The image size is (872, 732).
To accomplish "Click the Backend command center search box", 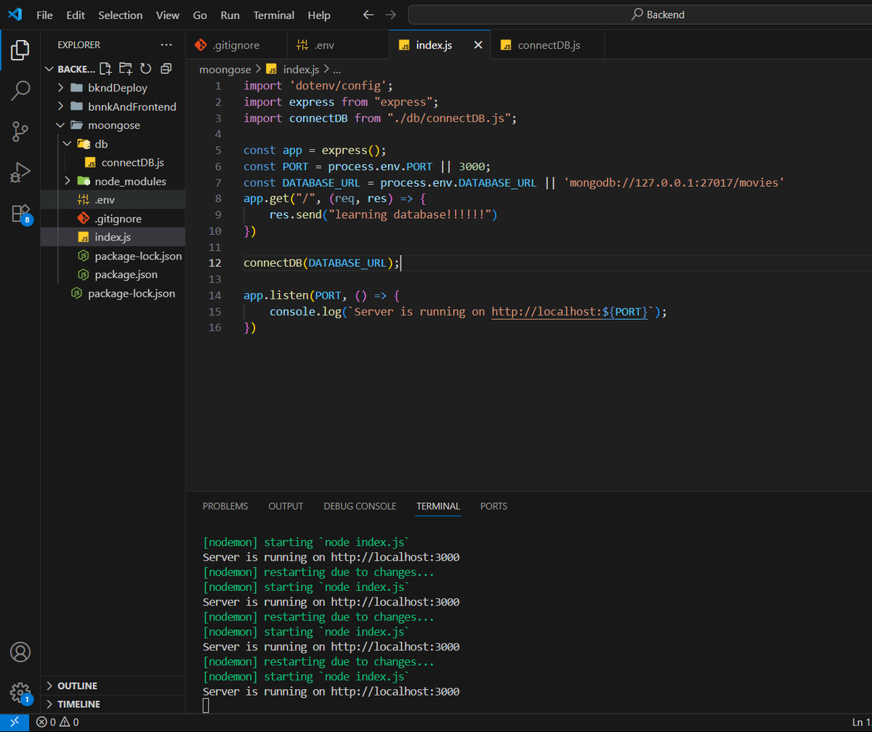I will [x=640, y=15].
